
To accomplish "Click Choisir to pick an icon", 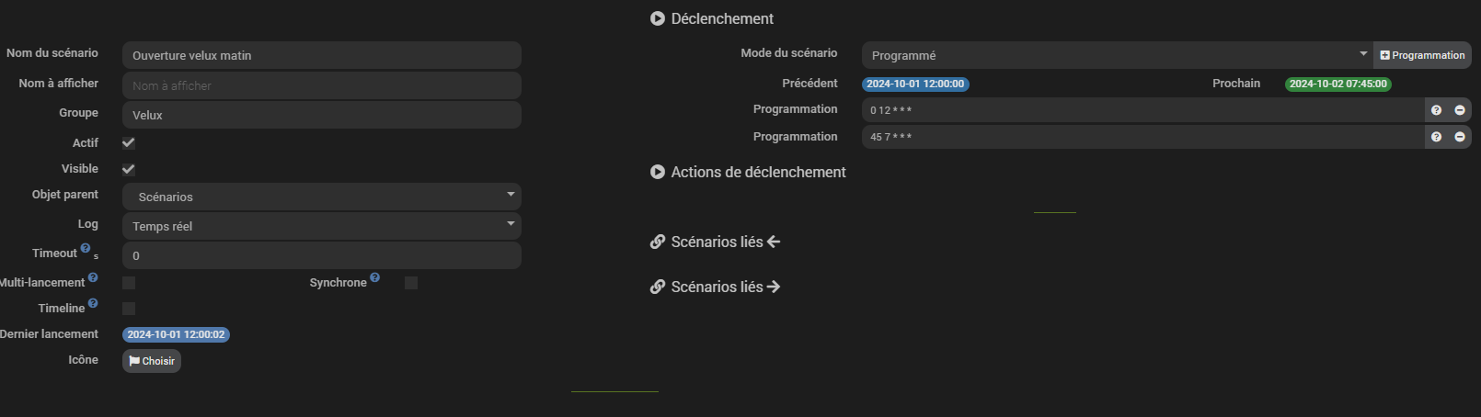I will click(152, 361).
